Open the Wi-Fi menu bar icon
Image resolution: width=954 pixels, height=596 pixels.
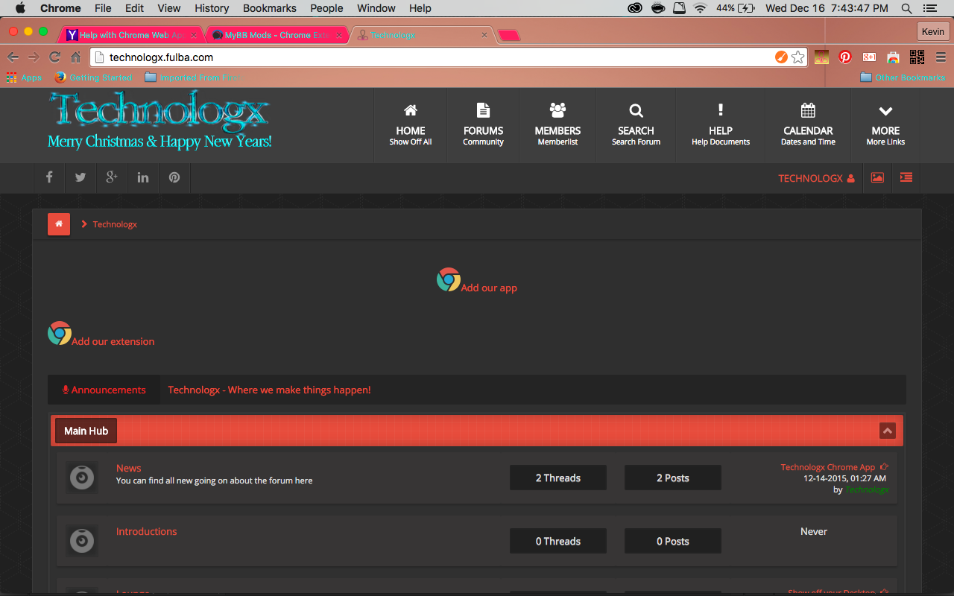(700, 8)
